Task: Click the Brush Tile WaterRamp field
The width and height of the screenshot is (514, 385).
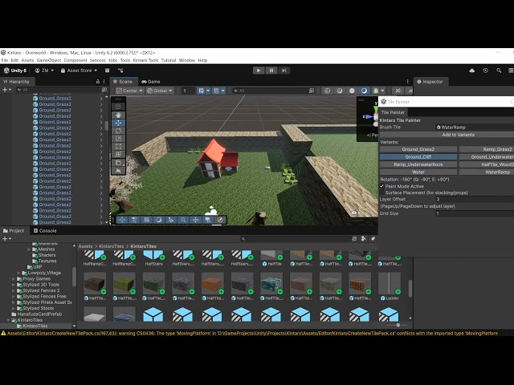Action: click(x=475, y=127)
